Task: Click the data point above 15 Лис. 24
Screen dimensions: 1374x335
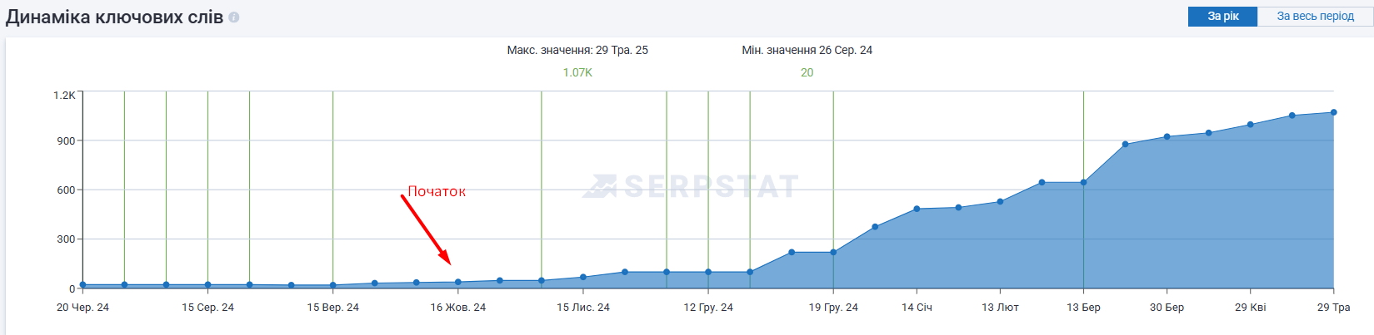Action: (x=583, y=277)
